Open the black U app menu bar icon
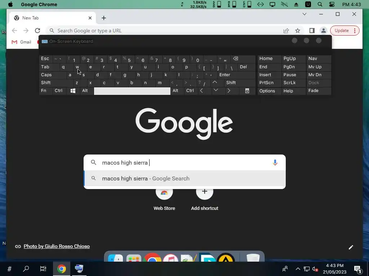Viewport: 369px width, 276px height. pos(308,4)
